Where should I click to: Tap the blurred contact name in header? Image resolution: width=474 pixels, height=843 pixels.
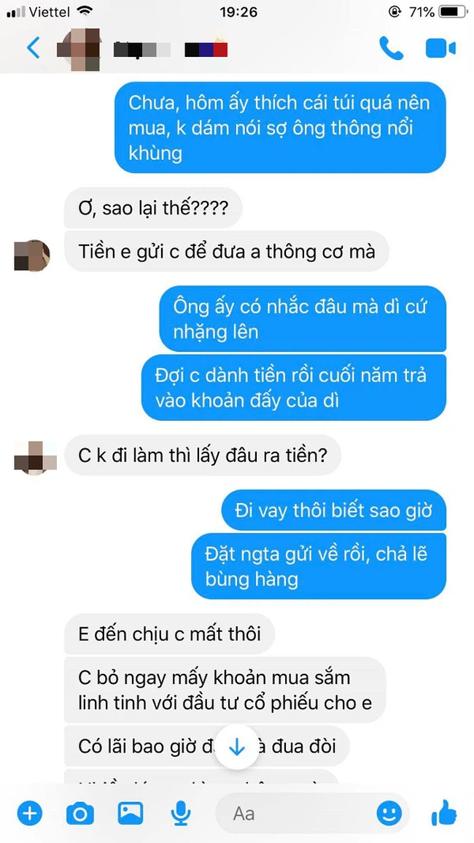coord(171,50)
